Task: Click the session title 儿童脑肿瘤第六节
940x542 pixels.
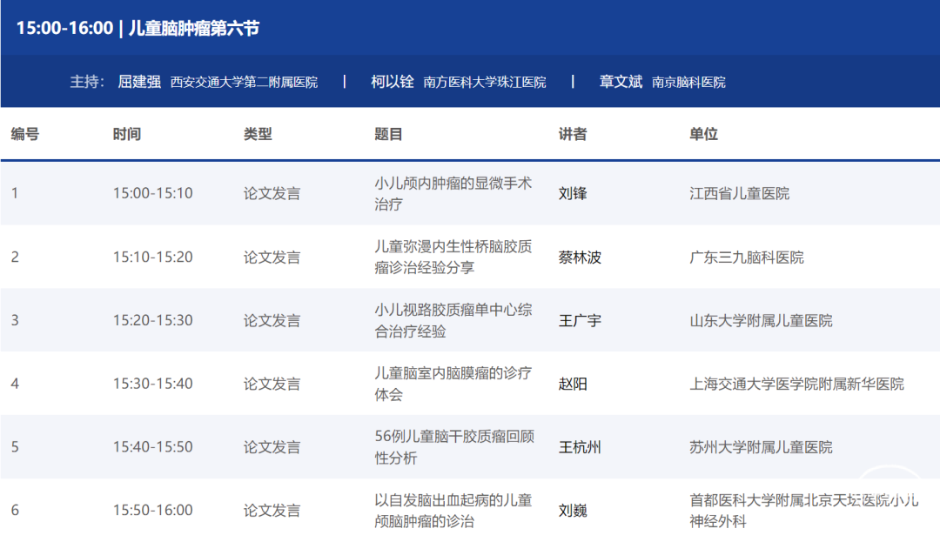Action: point(193,28)
